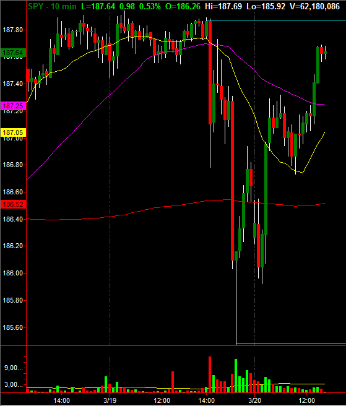Click the 185.60 price axis label
The image size is (346, 406).
click(x=12, y=327)
